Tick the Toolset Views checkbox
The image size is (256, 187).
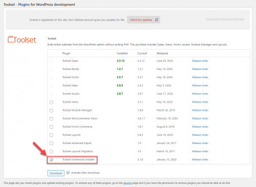pyautogui.click(x=51, y=102)
